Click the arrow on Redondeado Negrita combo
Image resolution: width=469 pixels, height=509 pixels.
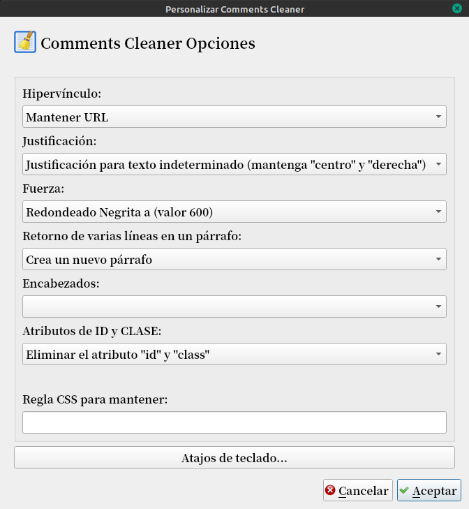[438, 212]
